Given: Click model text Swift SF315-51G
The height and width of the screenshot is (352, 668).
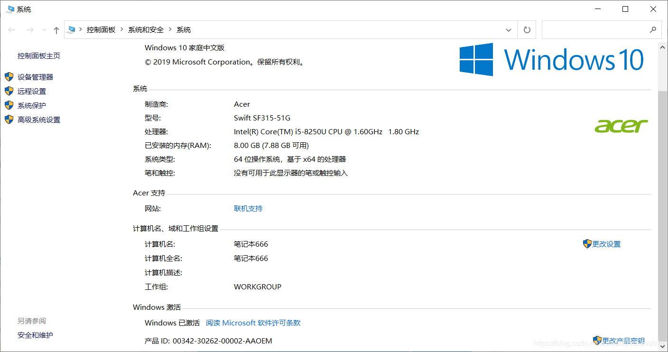Looking at the screenshot, I should 262,118.
